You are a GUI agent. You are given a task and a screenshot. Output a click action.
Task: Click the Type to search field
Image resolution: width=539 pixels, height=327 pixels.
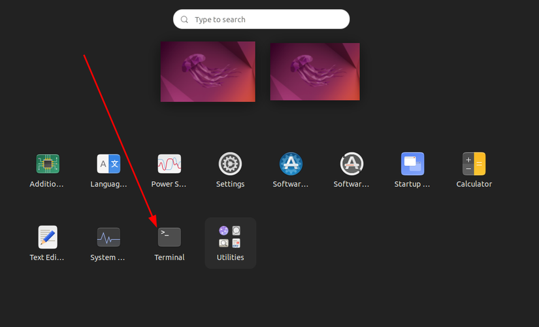(x=261, y=19)
